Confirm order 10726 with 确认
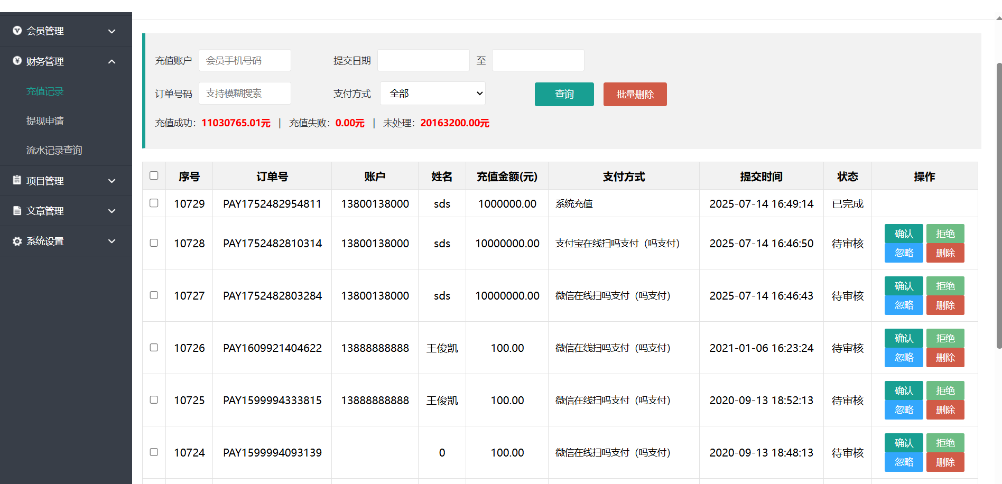The width and height of the screenshot is (1002, 484). (904, 338)
